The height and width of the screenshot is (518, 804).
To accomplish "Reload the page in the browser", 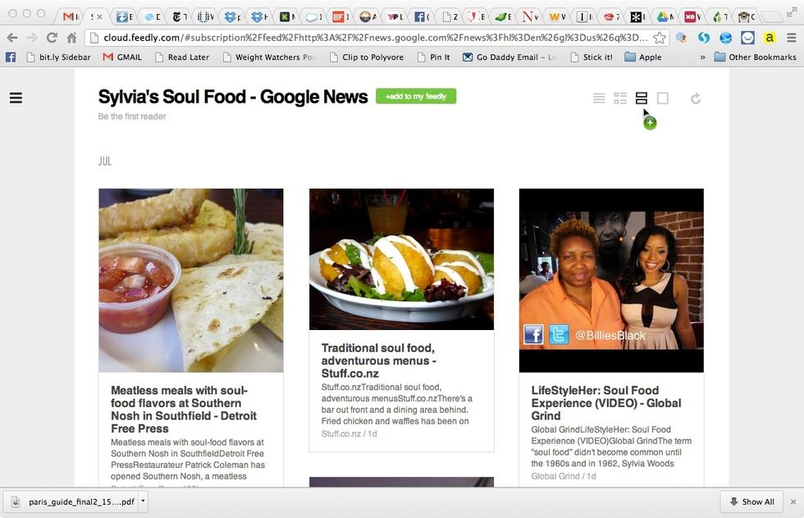I will pyautogui.click(x=52, y=38).
